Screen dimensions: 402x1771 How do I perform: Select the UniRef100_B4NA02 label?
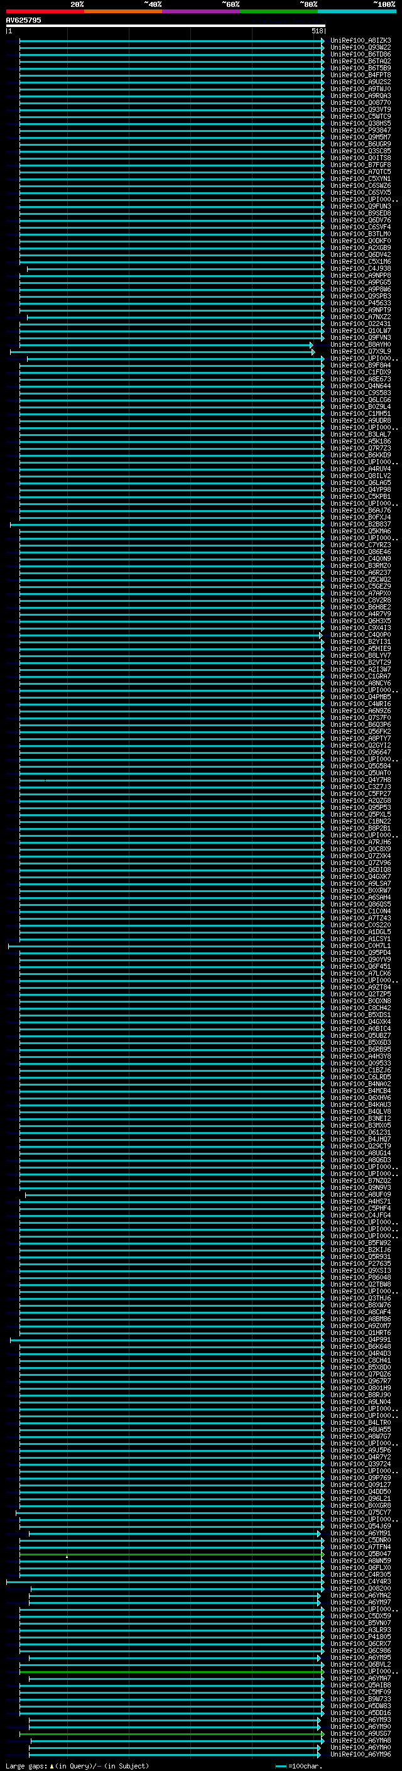point(361,1084)
